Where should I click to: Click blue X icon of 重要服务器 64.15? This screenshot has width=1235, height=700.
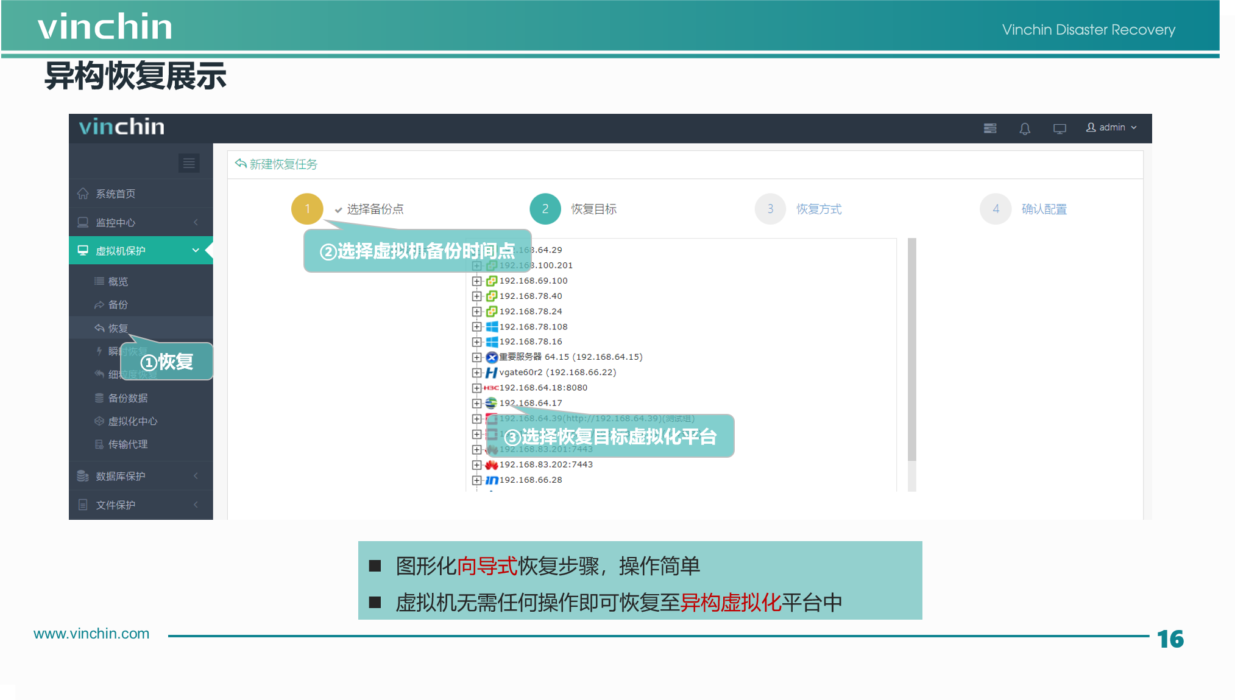[492, 357]
